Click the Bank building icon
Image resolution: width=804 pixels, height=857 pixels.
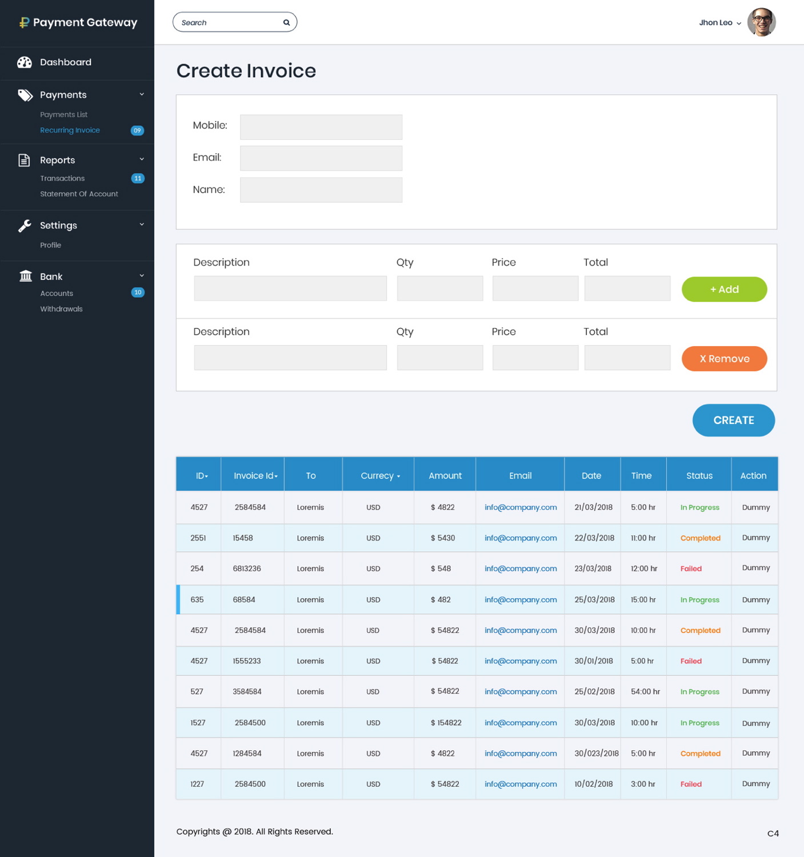[x=25, y=277]
